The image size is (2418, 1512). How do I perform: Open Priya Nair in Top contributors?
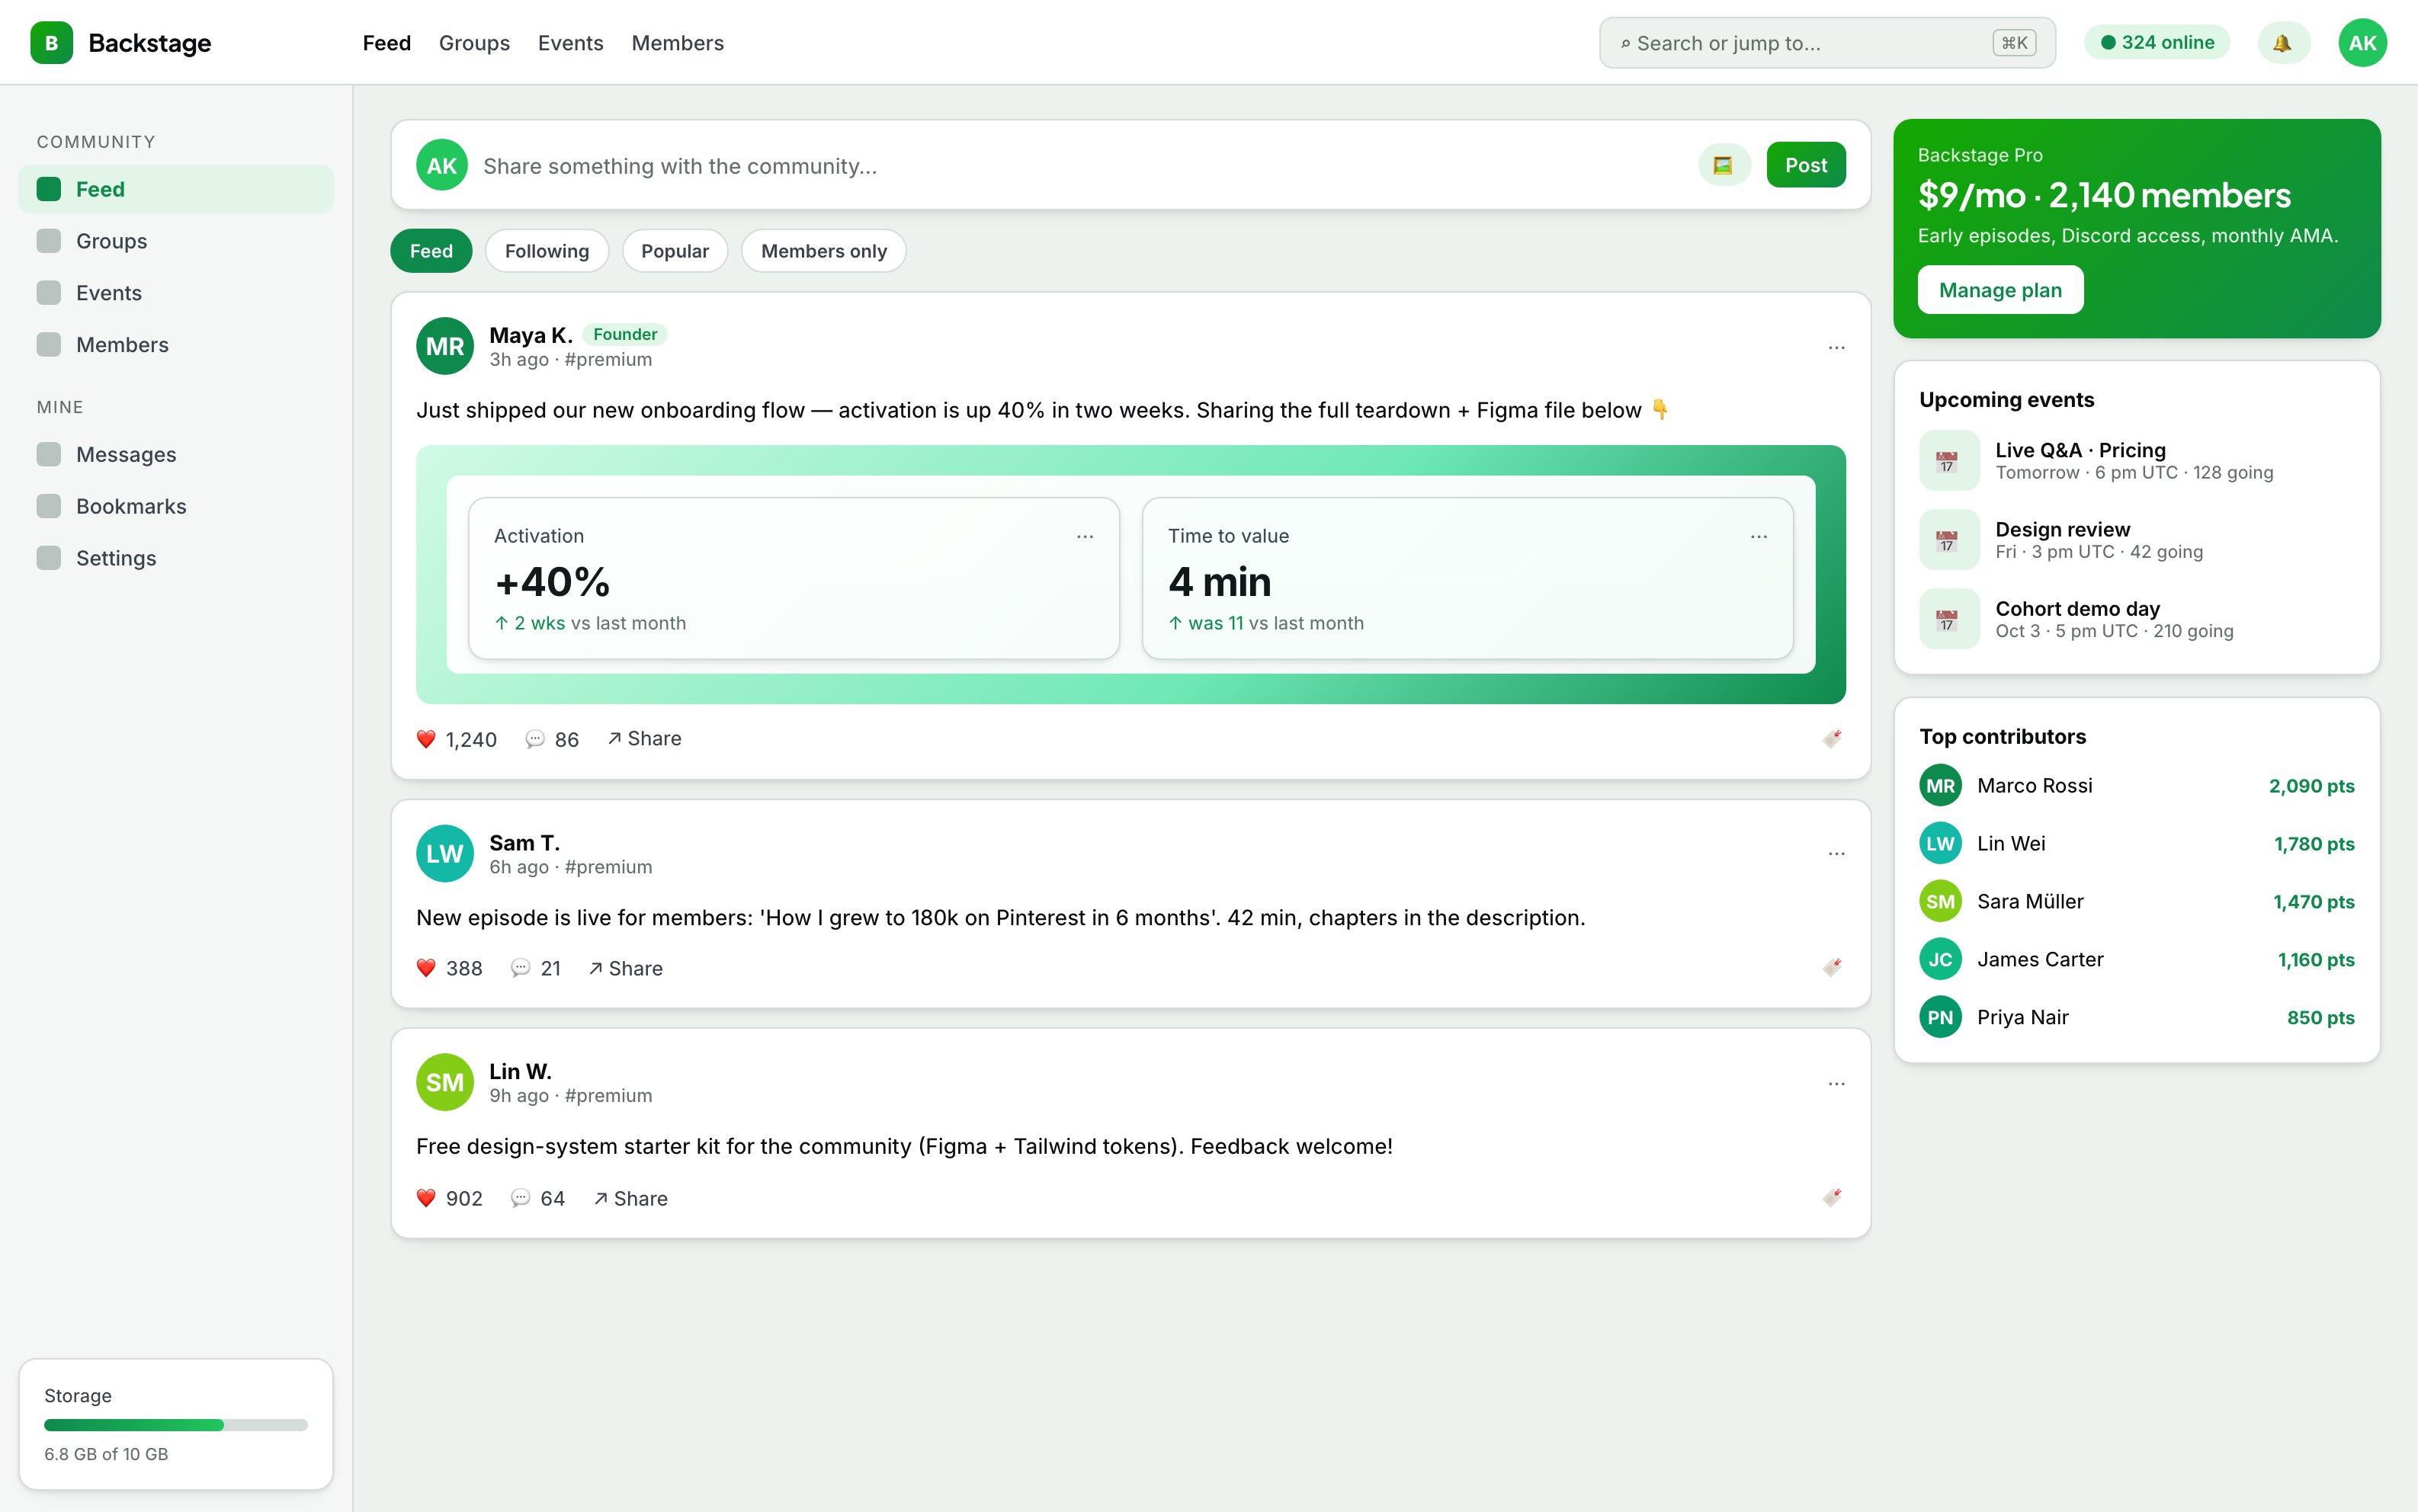pos(2136,1018)
